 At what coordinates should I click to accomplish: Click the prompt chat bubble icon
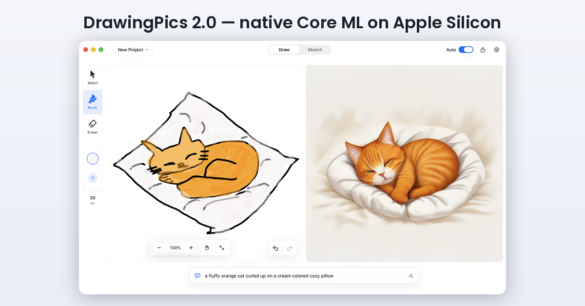(x=197, y=276)
